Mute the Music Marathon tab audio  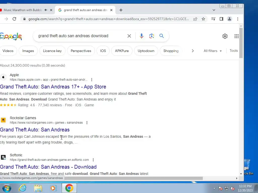coord(46,10)
